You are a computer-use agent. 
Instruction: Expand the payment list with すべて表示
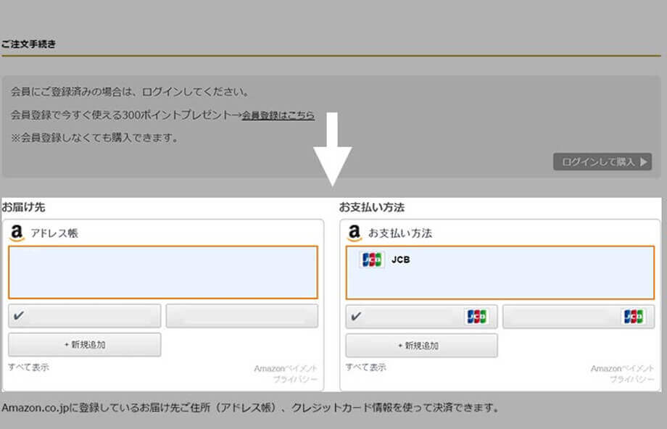[x=365, y=367]
